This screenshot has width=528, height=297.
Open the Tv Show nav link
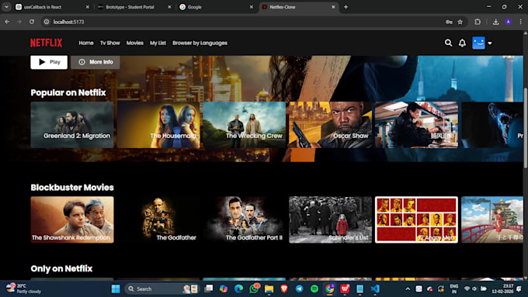coord(110,43)
